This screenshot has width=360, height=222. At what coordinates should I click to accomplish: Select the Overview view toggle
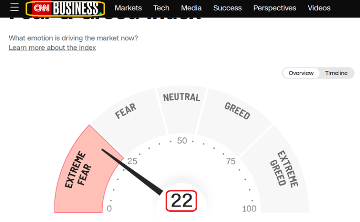[301, 73]
